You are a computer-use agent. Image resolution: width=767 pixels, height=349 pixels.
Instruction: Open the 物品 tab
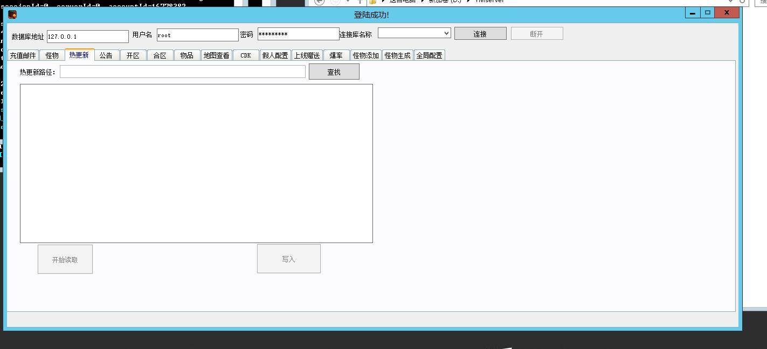(187, 55)
